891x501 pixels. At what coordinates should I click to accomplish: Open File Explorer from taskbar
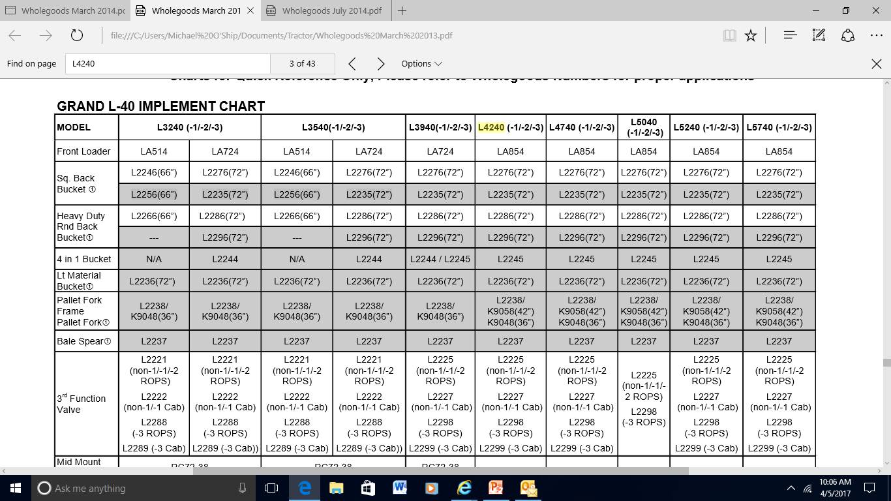(336, 488)
